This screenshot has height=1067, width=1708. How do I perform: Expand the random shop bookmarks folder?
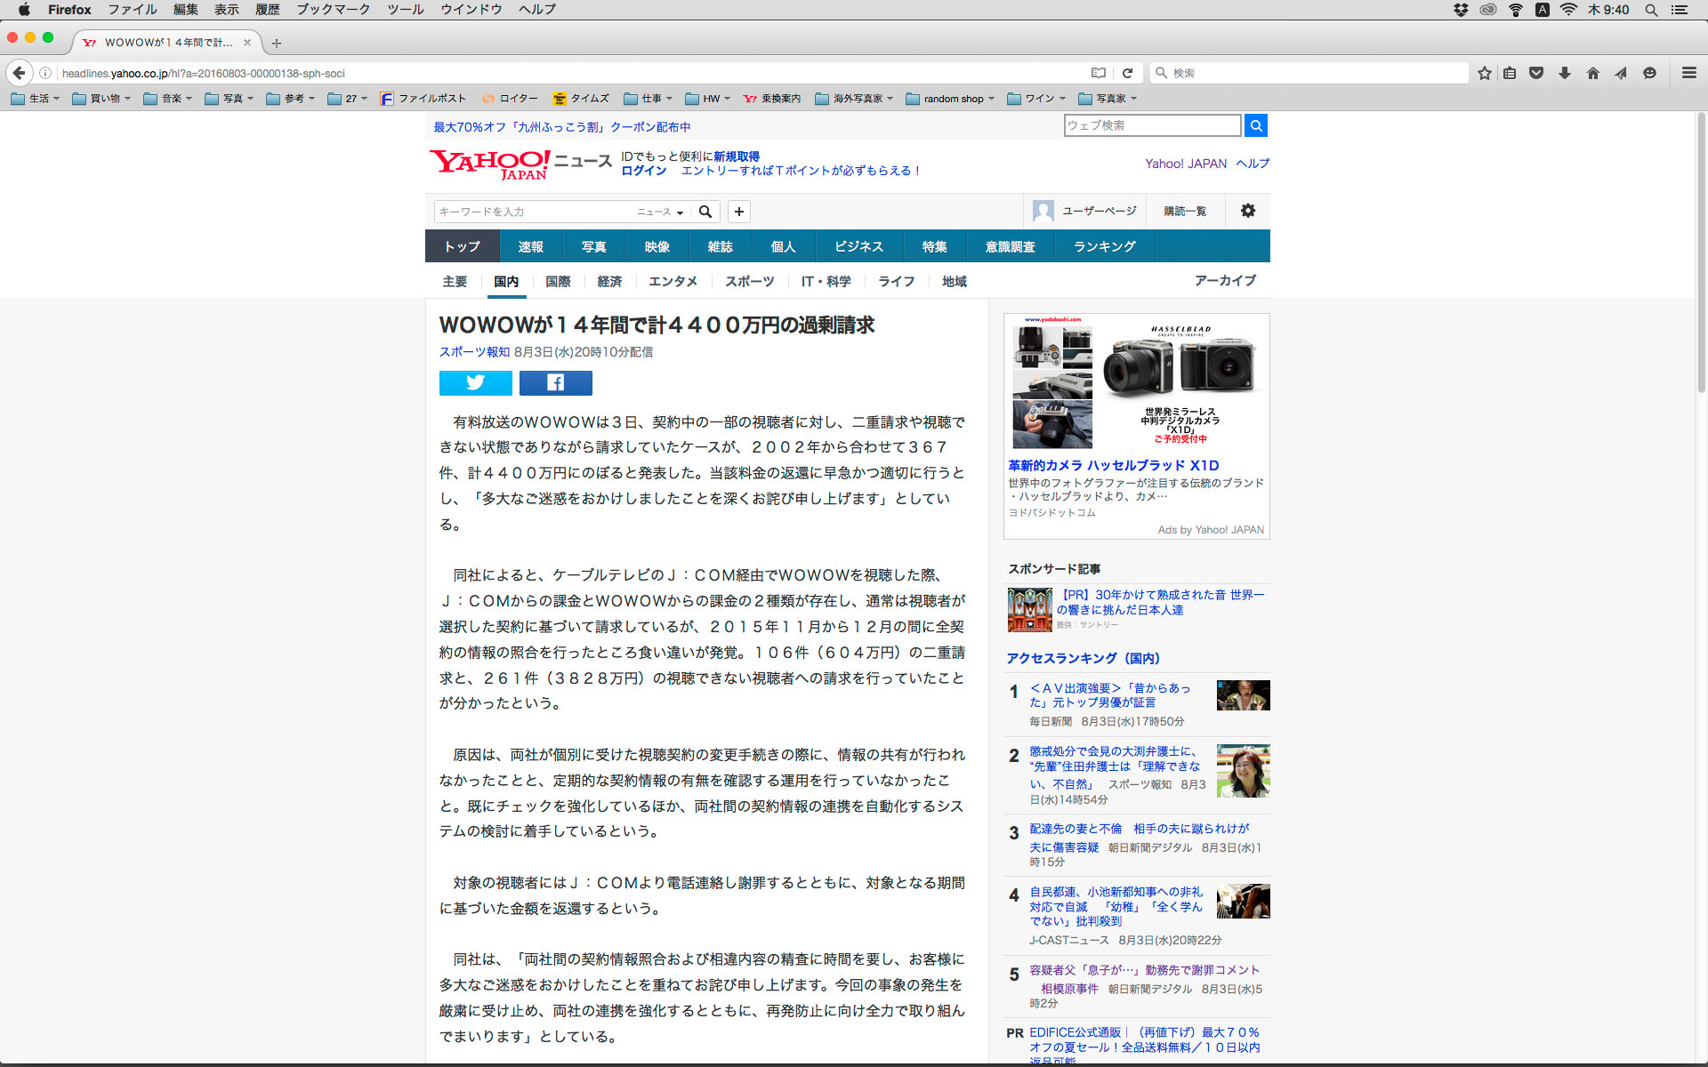(950, 99)
